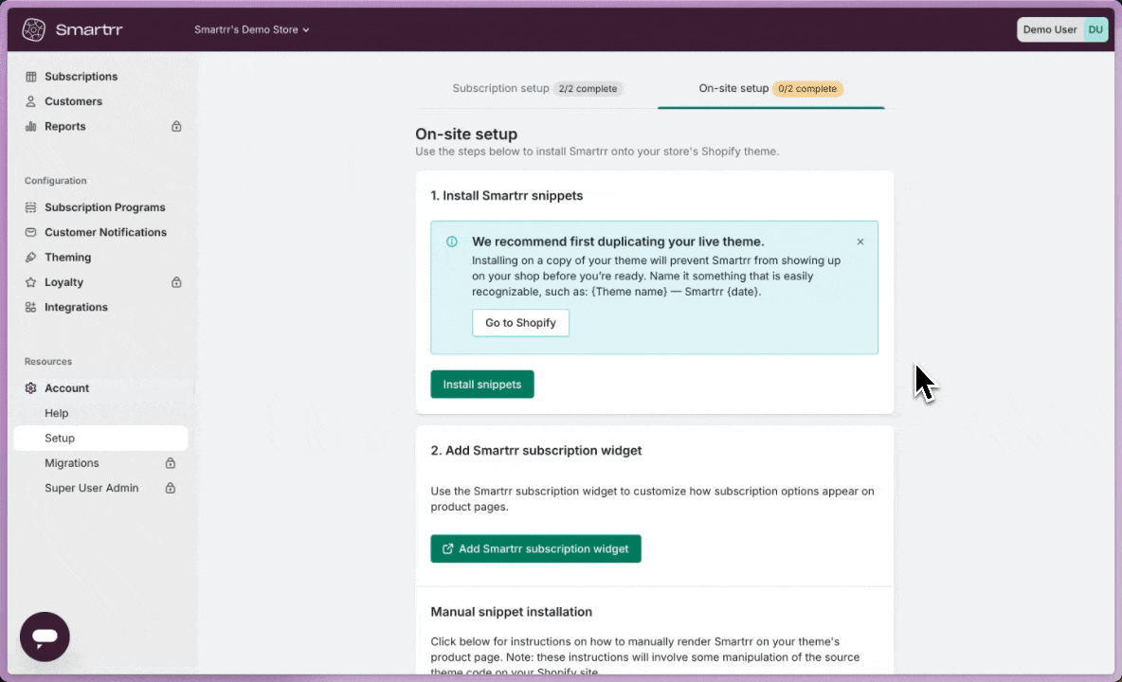Open Customer Notifications

point(105,232)
